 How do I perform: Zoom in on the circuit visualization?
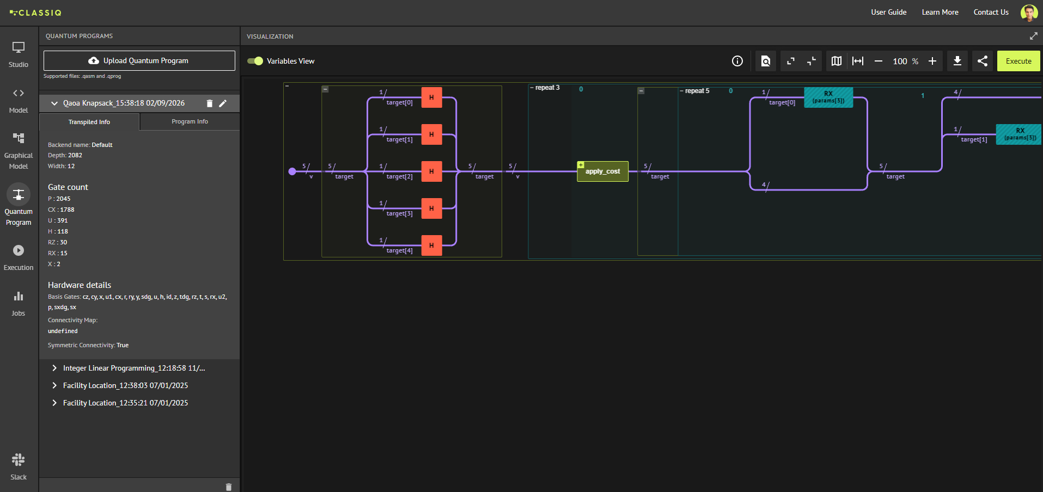click(932, 61)
